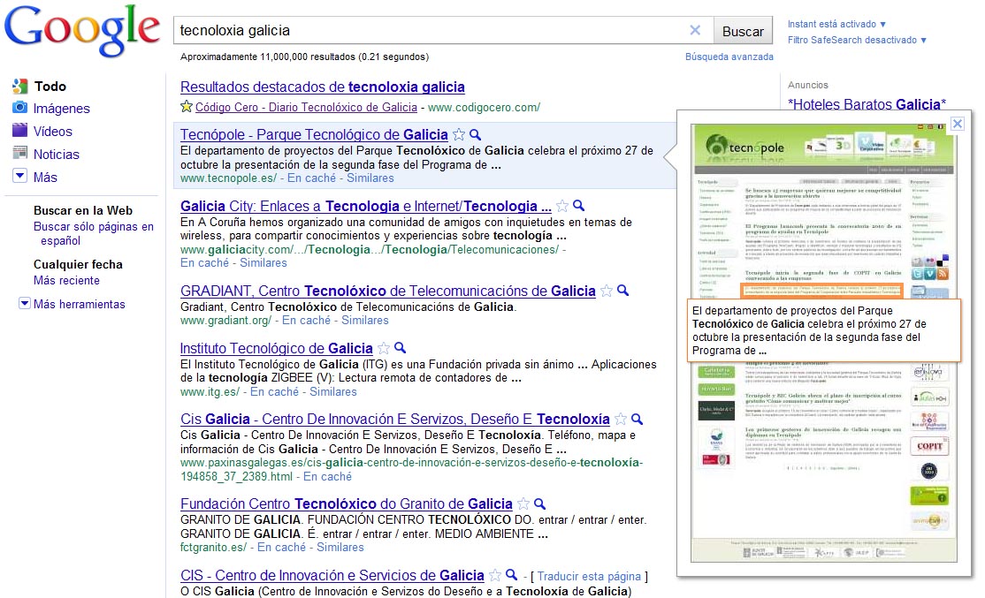Star the GRADIANT result
Screen dimensions: 985x598
607,291
